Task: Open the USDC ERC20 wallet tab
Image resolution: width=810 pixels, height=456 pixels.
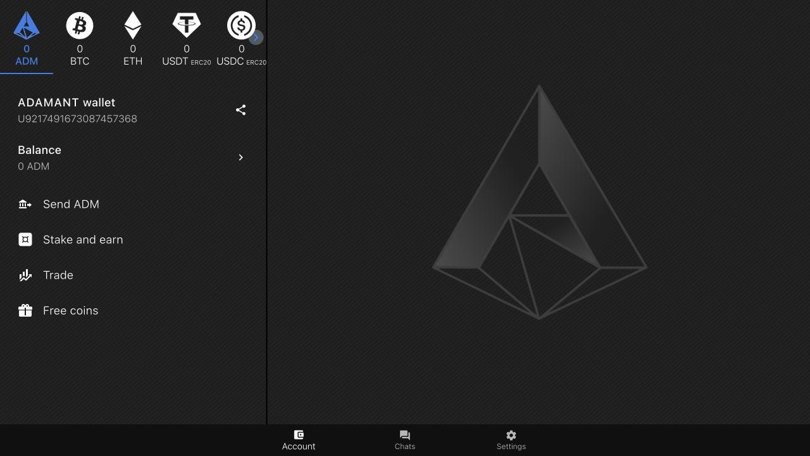Action: [241, 37]
